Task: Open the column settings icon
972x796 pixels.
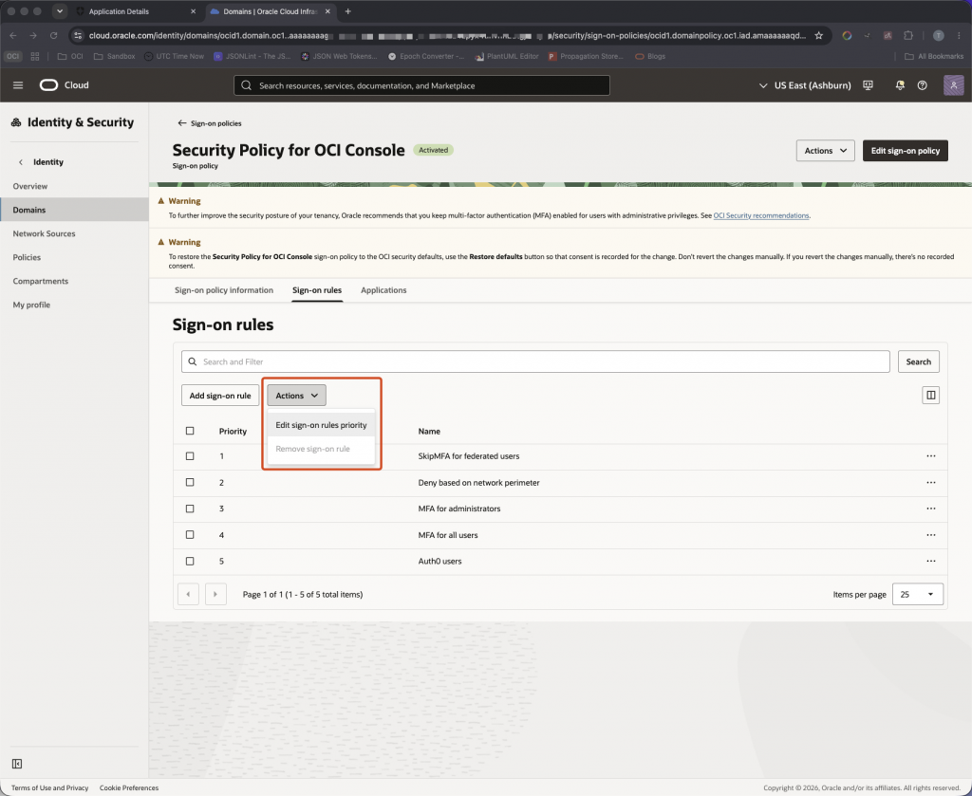Action: click(930, 396)
